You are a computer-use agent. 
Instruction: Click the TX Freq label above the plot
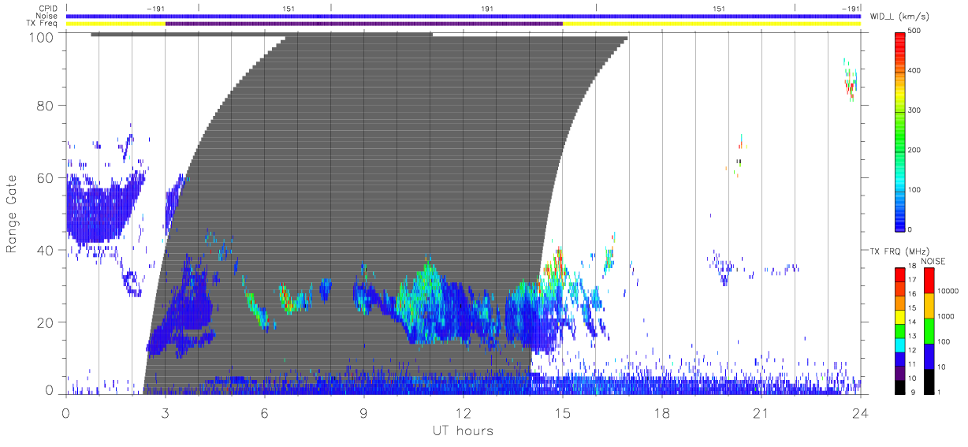pyautogui.click(x=43, y=24)
